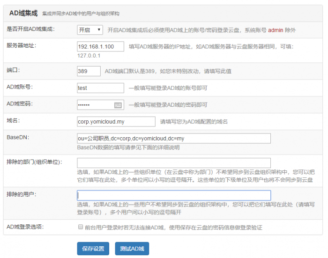Click the 测试AD域 button
The width and height of the screenshot is (328, 258).
click(x=132, y=249)
